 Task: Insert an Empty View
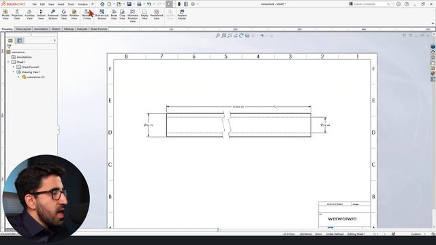tap(144, 14)
